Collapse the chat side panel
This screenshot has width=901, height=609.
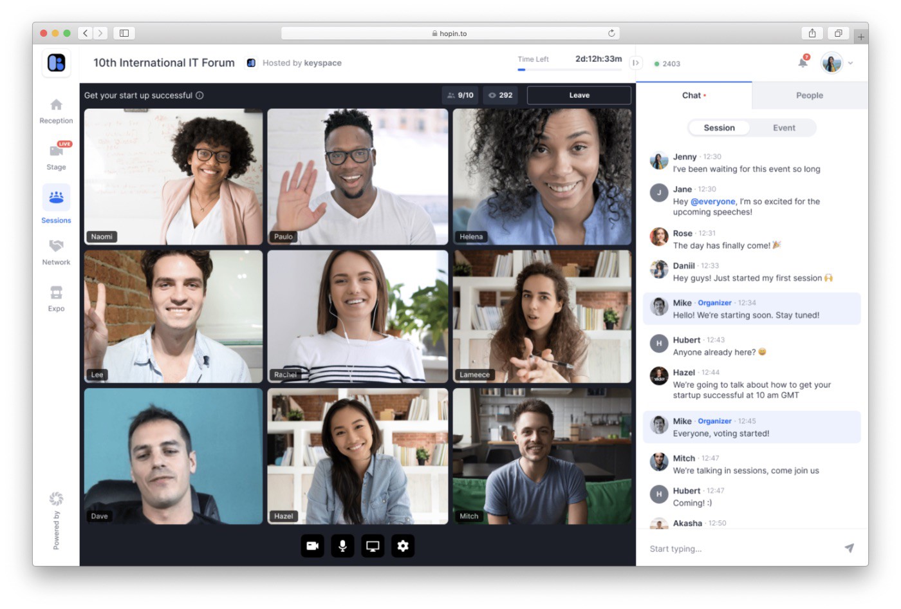tap(636, 62)
